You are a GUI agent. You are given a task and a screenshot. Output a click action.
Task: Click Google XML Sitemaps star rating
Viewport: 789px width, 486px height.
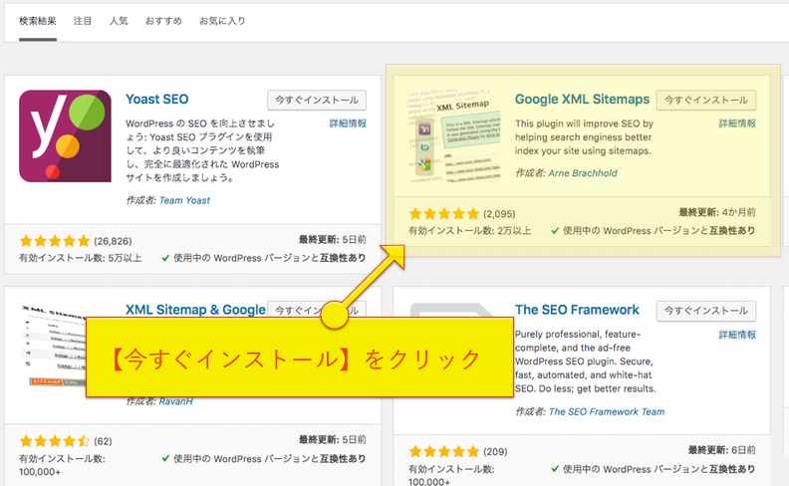444,214
